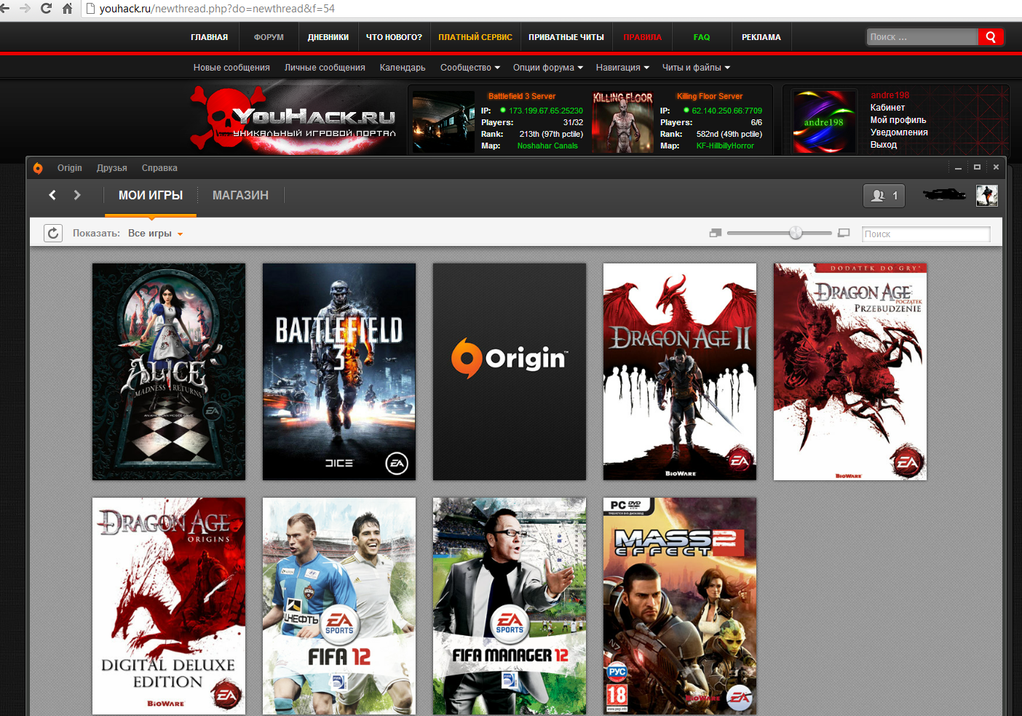Click the Killing Floor server thumbnail
The width and height of the screenshot is (1022, 716).
point(623,122)
